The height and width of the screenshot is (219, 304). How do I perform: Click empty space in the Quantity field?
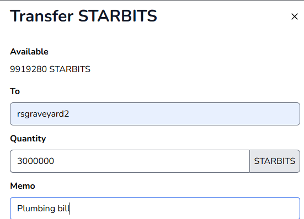[151, 161]
